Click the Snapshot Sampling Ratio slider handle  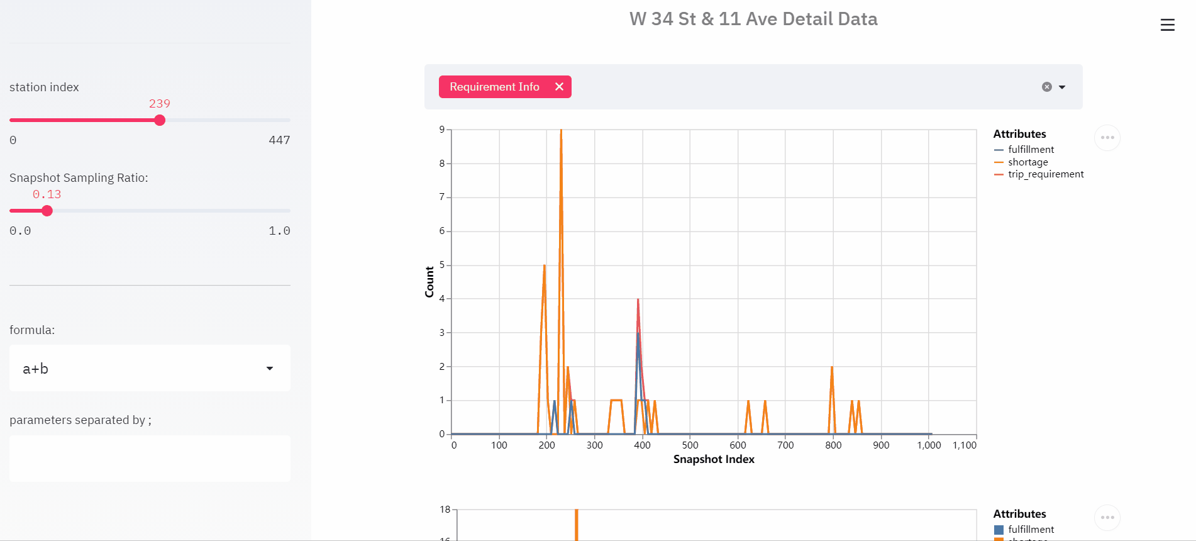point(47,211)
